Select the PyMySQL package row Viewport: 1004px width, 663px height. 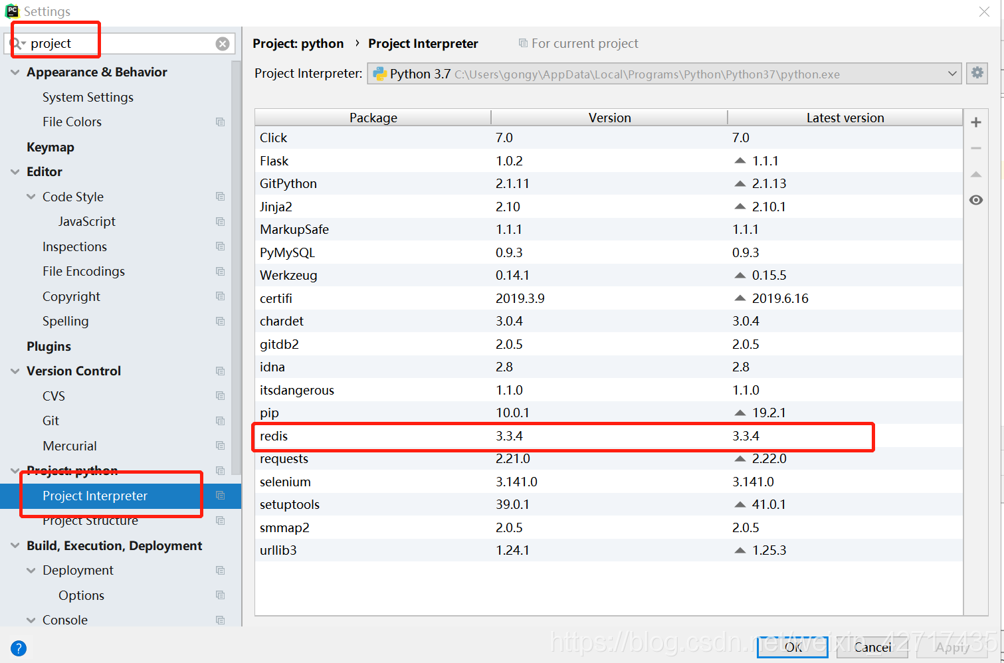[609, 252]
